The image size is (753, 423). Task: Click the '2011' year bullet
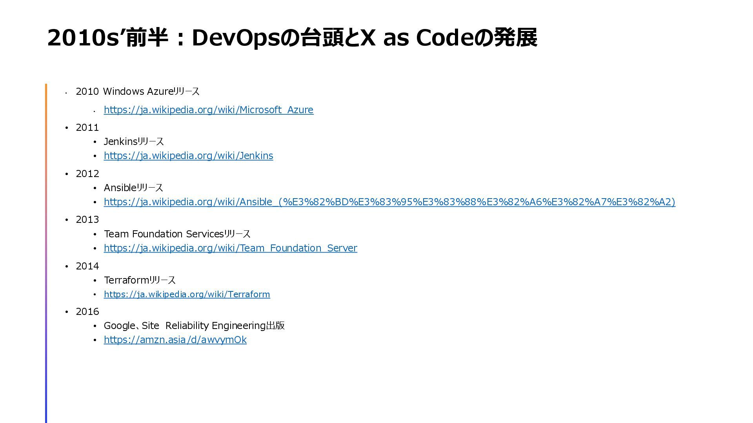click(87, 128)
